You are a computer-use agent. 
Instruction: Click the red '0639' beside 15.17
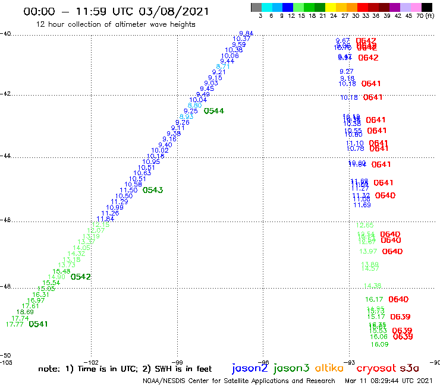pos(400,317)
